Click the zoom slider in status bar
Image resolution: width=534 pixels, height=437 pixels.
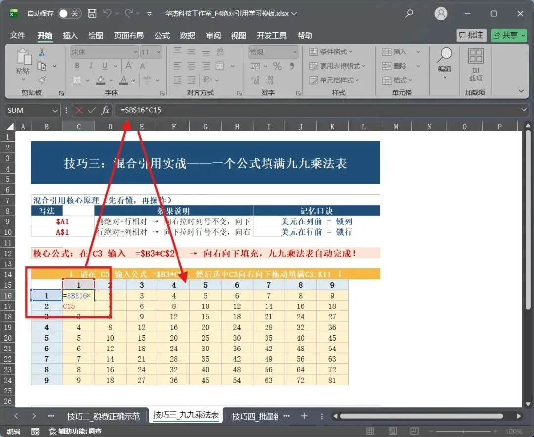463,431
